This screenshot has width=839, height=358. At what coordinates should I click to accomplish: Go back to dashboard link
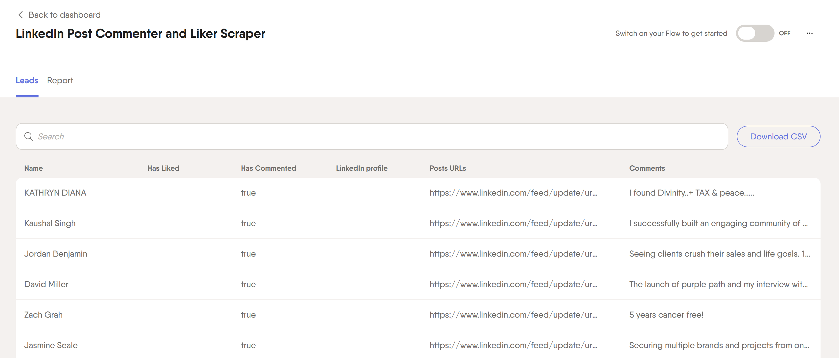(64, 15)
